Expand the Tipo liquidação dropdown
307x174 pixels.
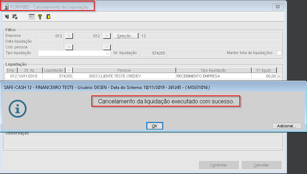click(107, 53)
